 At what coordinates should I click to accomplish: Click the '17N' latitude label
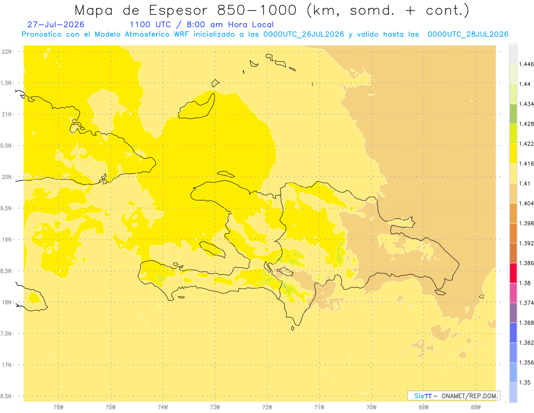(x=8, y=365)
